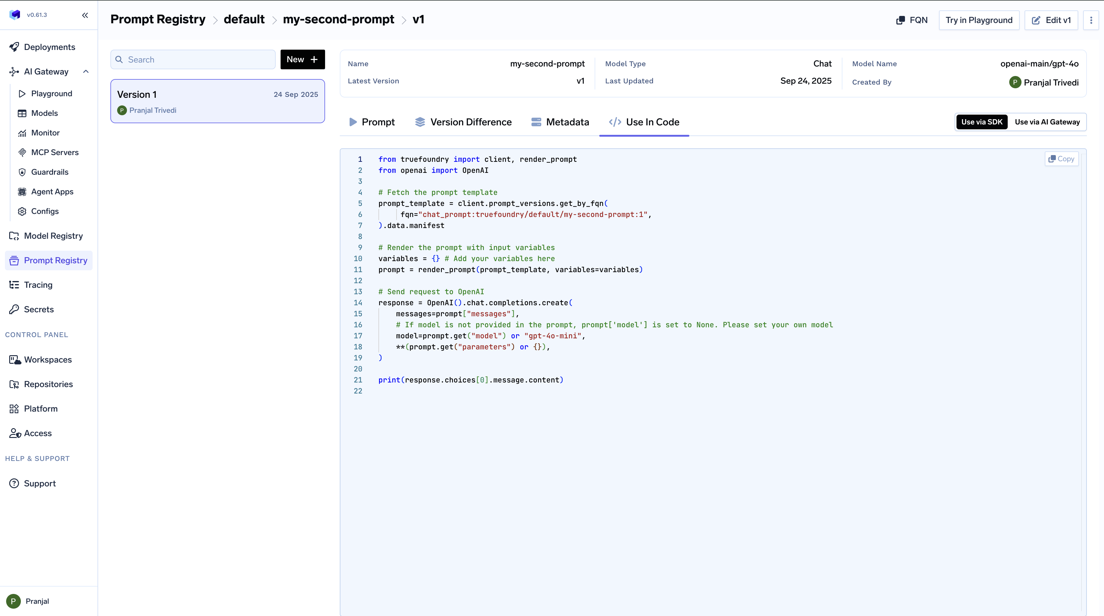The height and width of the screenshot is (616, 1104).
Task: Copy the FQN using copy icon
Action: (900, 20)
